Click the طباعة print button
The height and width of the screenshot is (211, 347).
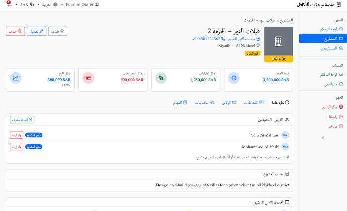pyautogui.click(x=58, y=31)
